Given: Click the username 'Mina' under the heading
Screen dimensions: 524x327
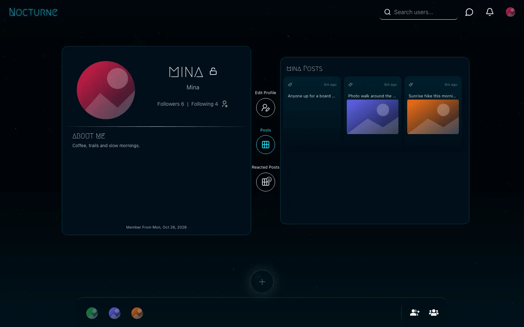Looking at the screenshot, I should (193, 87).
